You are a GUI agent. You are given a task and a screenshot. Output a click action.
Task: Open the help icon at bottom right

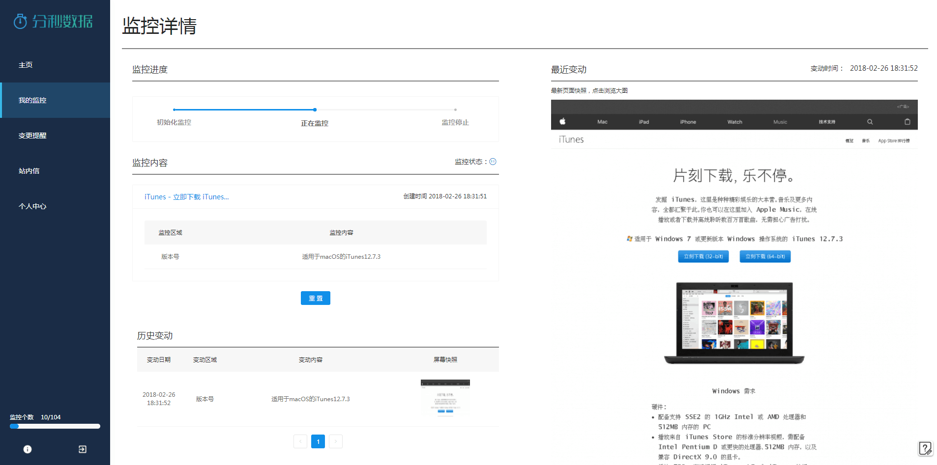pos(925,448)
